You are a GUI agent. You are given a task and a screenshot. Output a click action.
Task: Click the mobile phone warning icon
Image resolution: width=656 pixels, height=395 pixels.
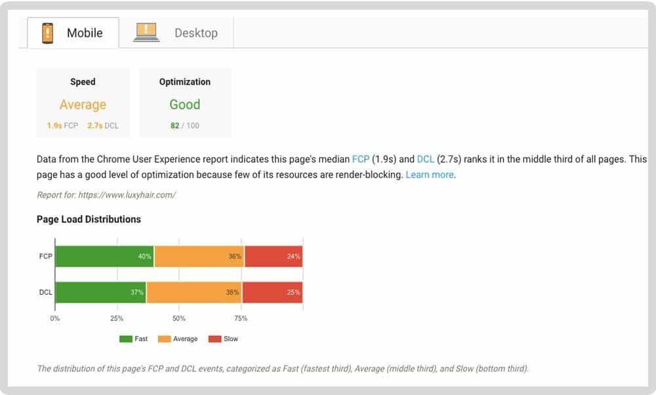click(48, 33)
